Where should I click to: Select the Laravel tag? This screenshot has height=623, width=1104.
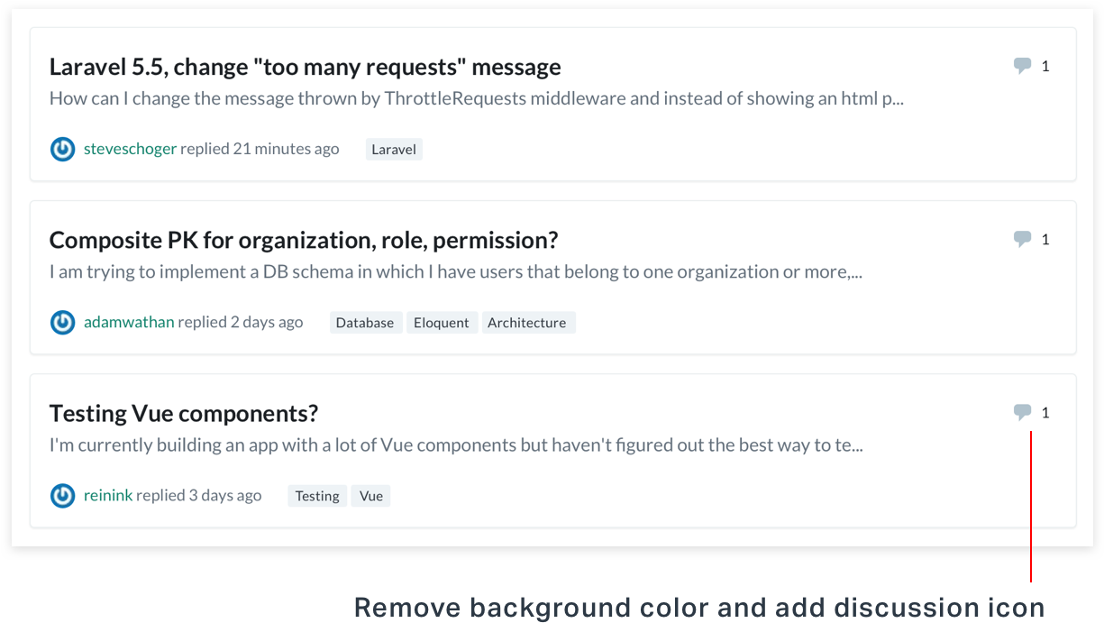coord(394,150)
